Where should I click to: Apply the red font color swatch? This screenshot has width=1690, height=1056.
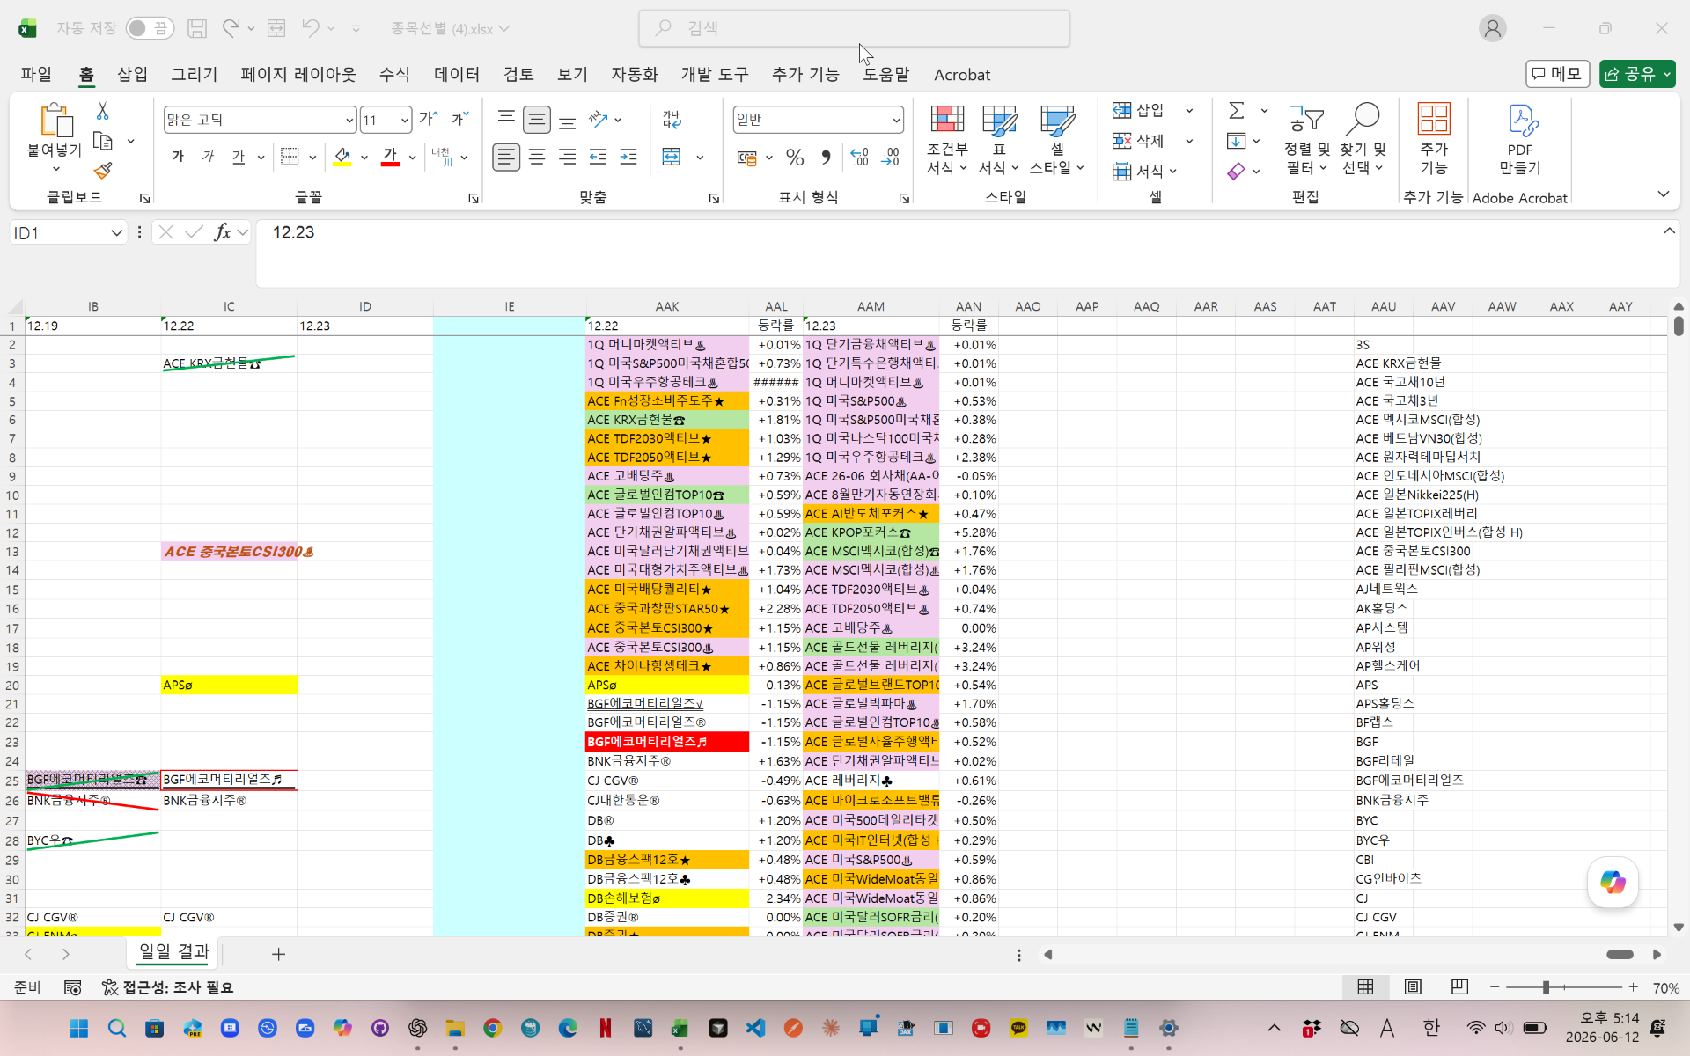(391, 158)
